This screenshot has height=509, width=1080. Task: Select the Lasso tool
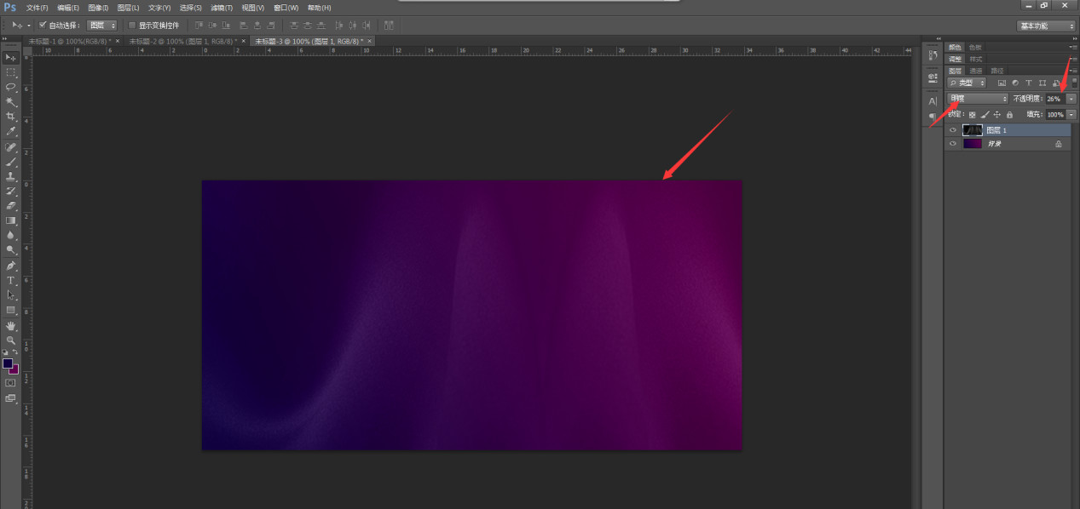tap(11, 87)
